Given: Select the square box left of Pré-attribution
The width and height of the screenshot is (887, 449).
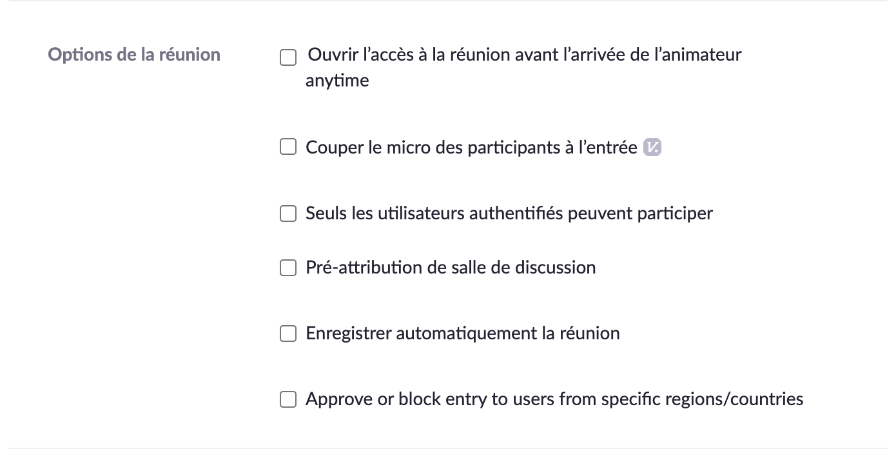Looking at the screenshot, I should [x=288, y=267].
